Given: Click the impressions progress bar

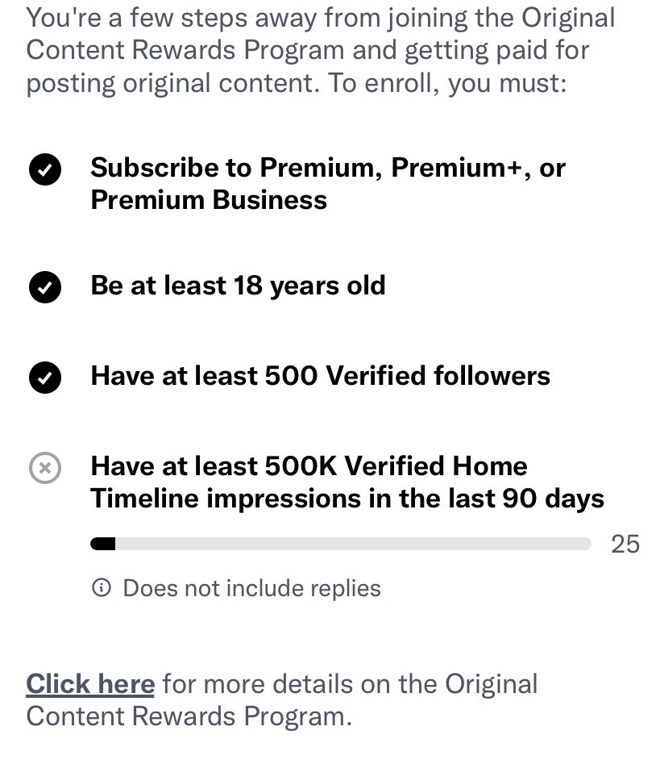Looking at the screenshot, I should click(341, 544).
